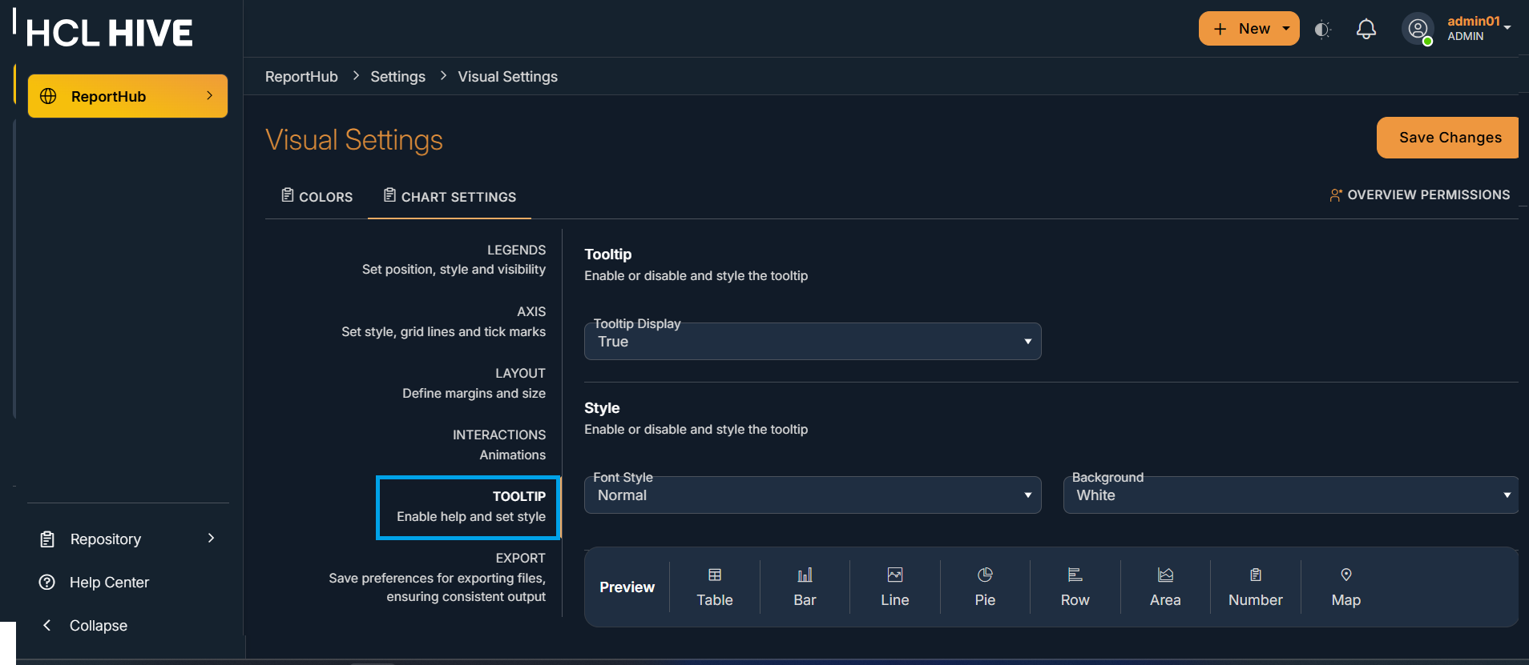
Task: Open the admin01 user avatar icon
Action: coord(1418,30)
